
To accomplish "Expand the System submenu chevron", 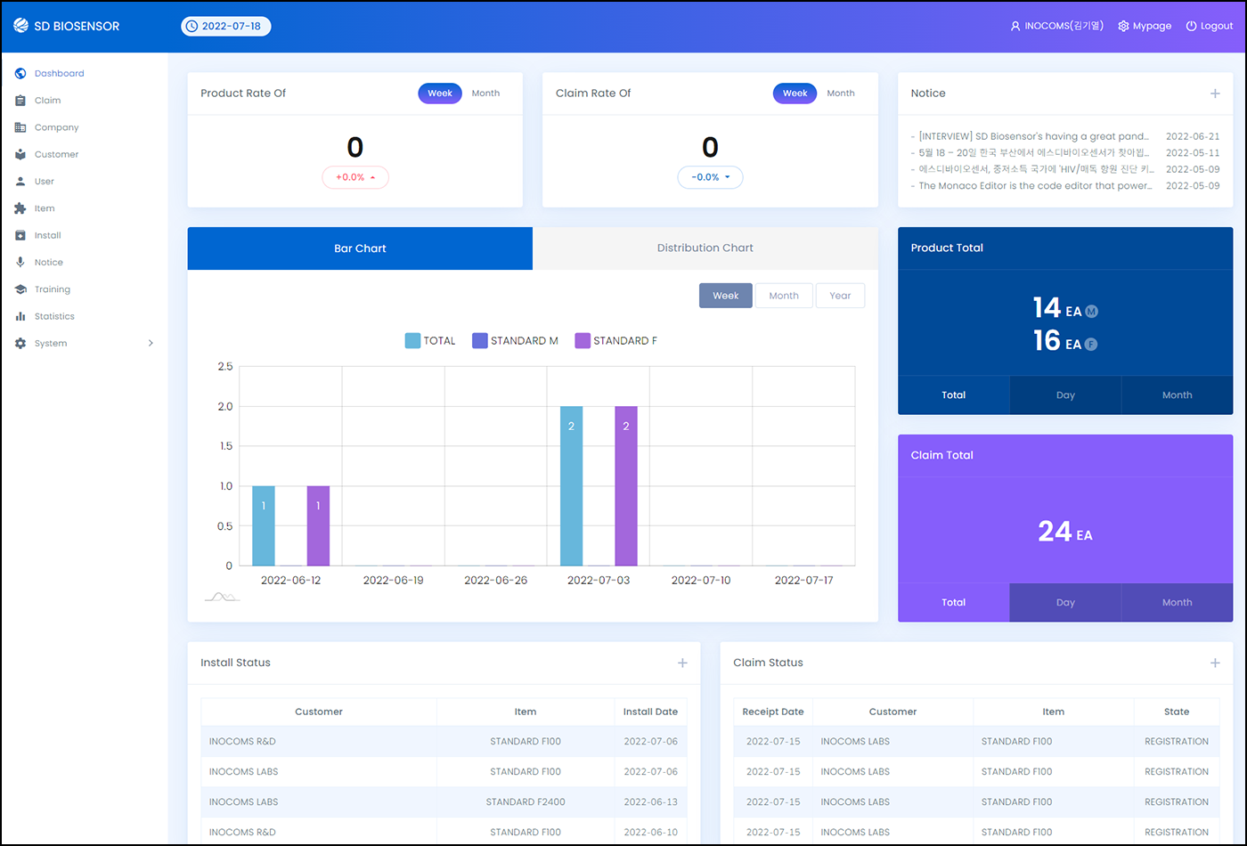I will [x=151, y=343].
